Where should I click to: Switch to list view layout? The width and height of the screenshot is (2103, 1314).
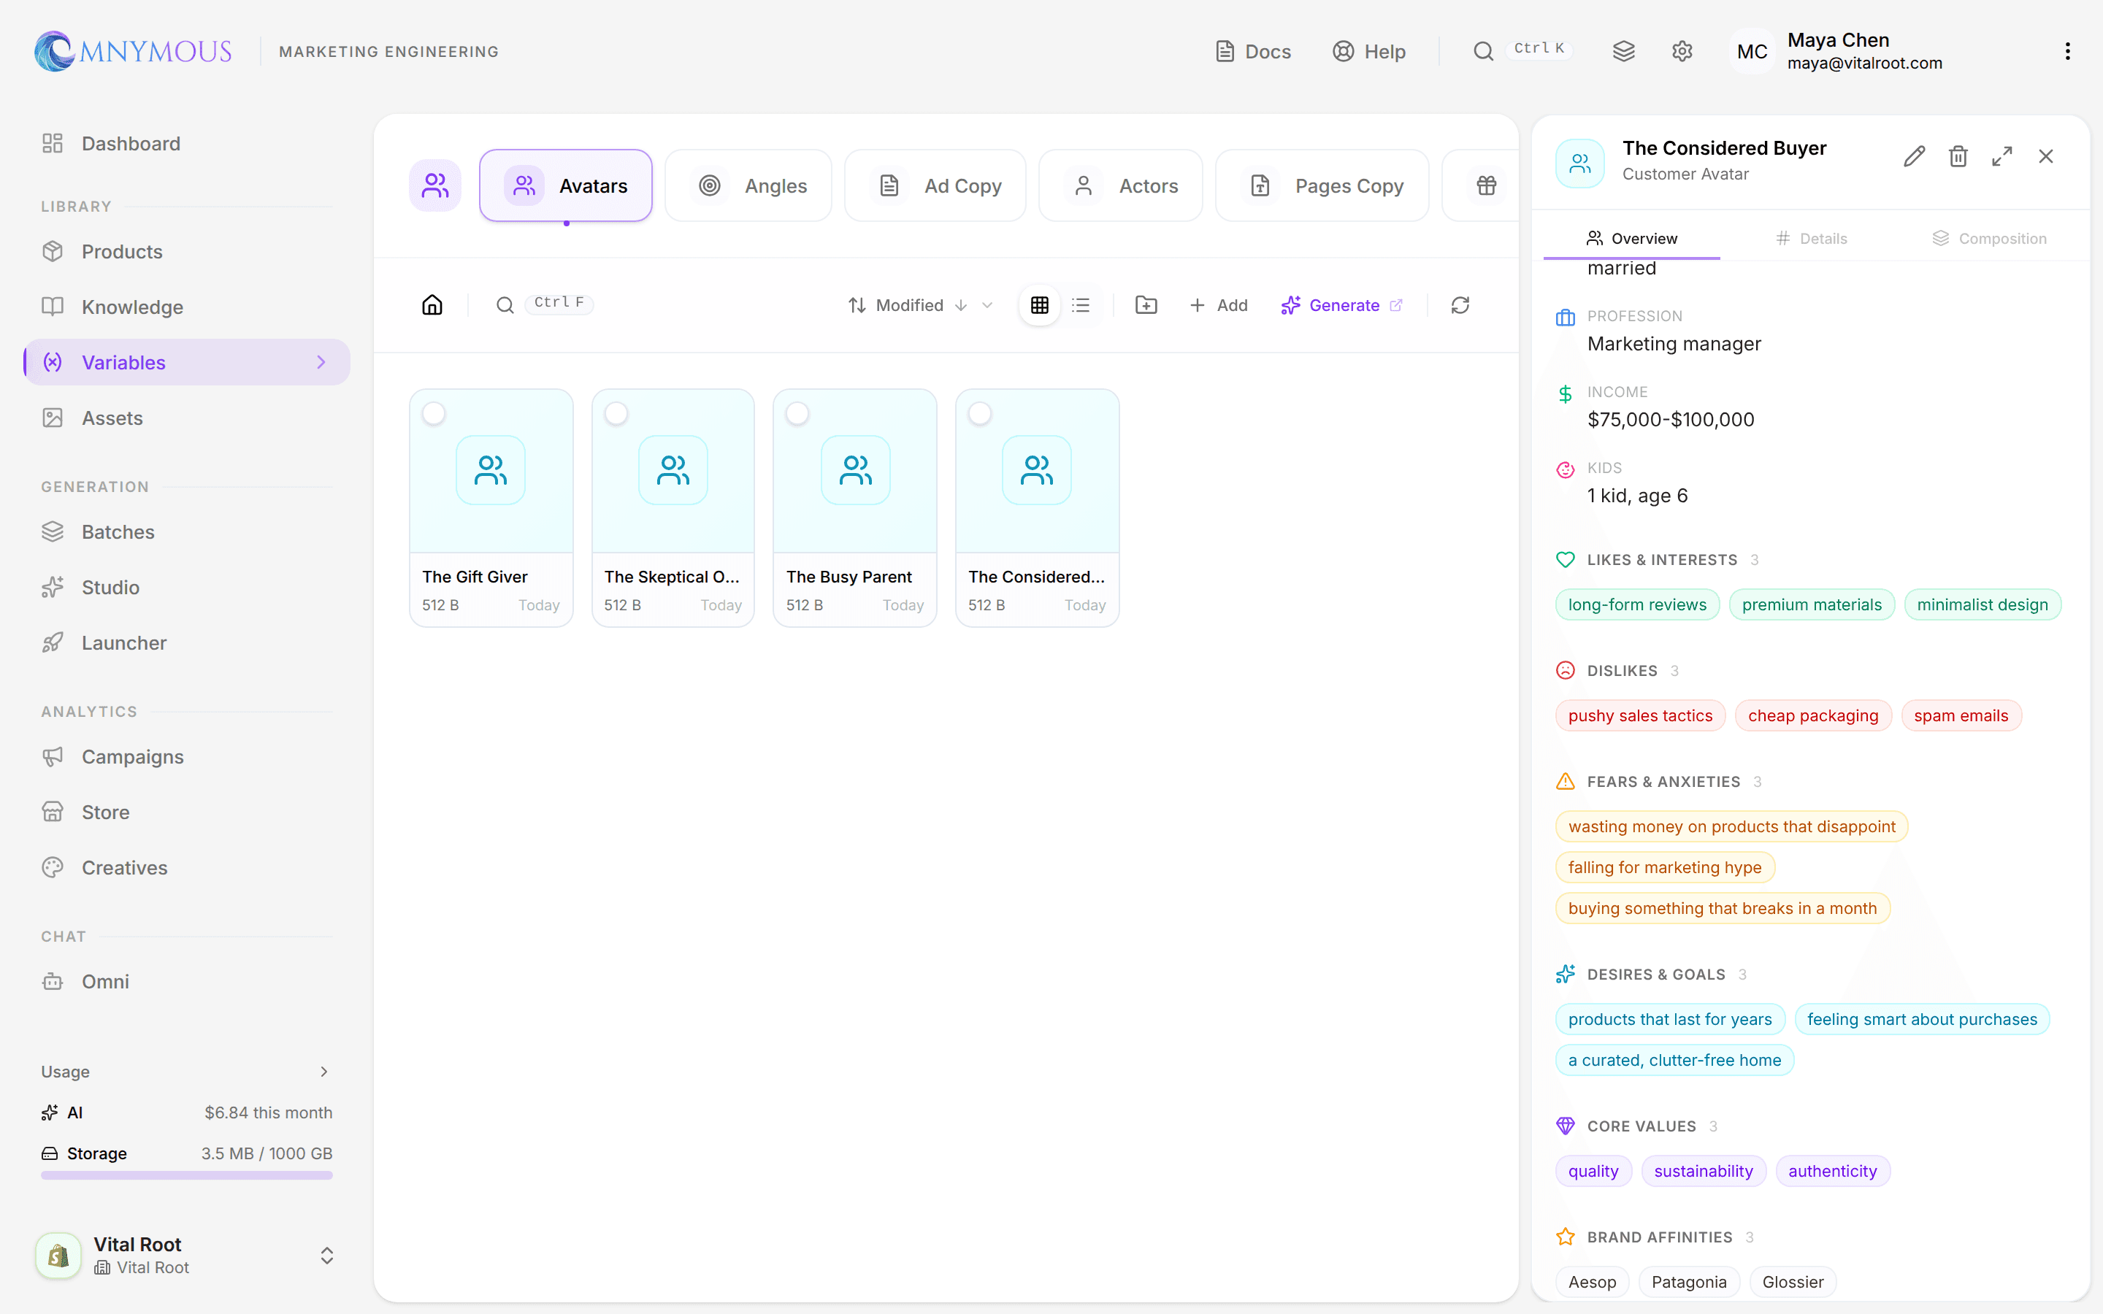tap(1080, 305)
